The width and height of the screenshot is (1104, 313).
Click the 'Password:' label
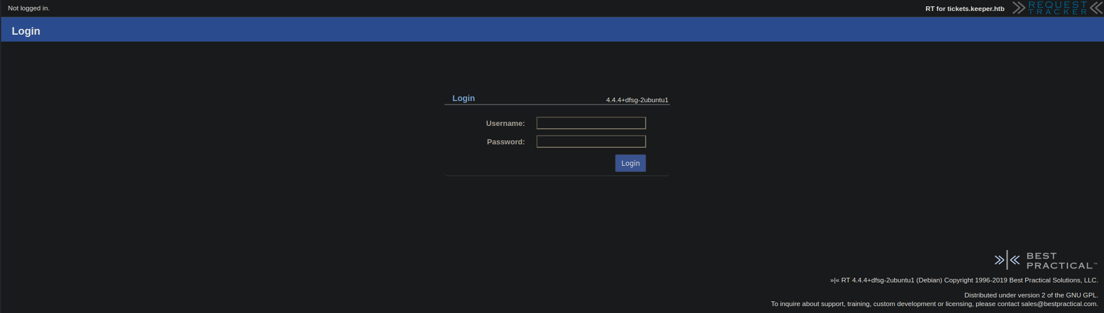click(506, 142)
